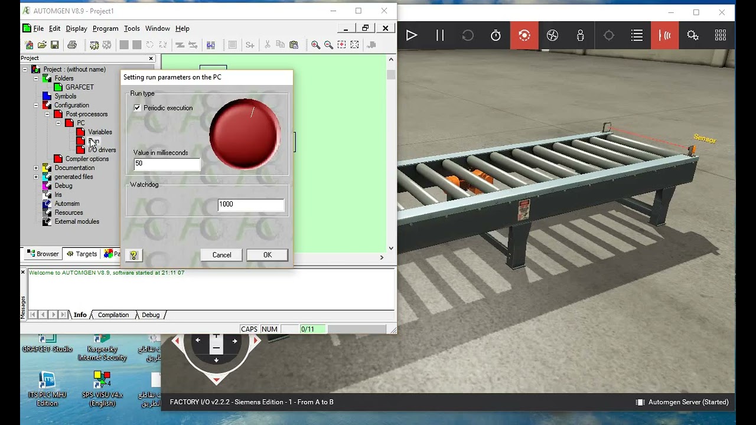Create a new project via toolbar icon
The image size is (756, 425).
coord(29,45)
